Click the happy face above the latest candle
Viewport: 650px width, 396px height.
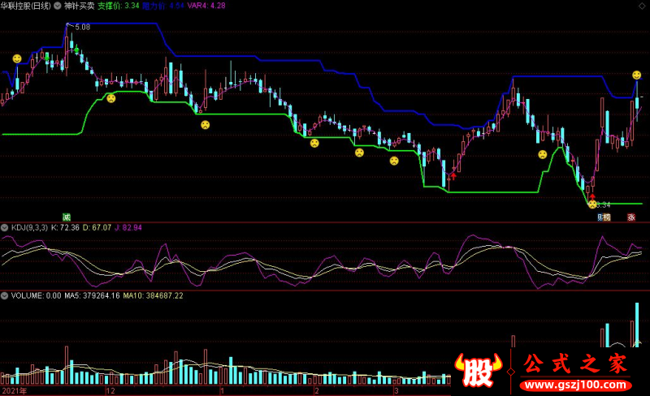click(x=637, y=75)
